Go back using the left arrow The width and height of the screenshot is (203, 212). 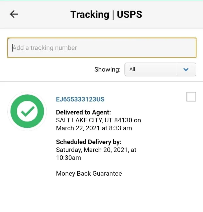(14, 14)
